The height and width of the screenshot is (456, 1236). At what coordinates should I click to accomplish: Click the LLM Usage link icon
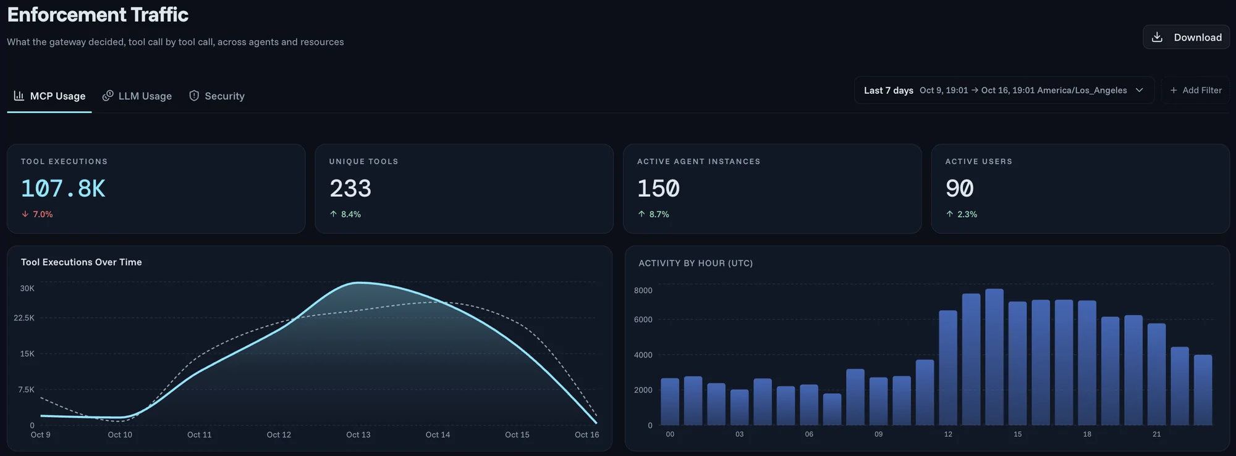tap(108, 96)
